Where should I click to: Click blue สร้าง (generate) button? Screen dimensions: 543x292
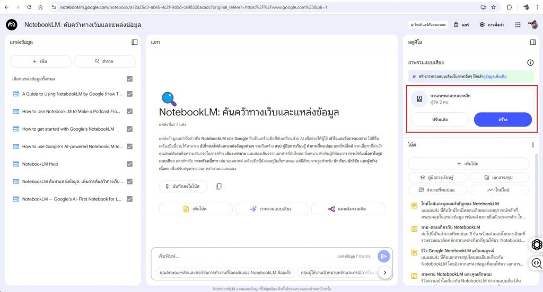pyautogui.click(x=503, y=120)
